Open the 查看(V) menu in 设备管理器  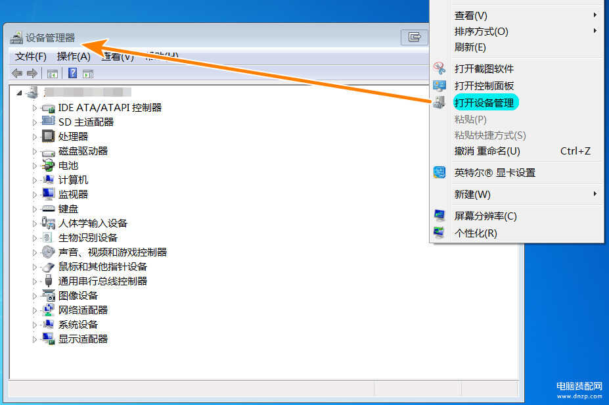pyautogui.click(x=118, y=57)
